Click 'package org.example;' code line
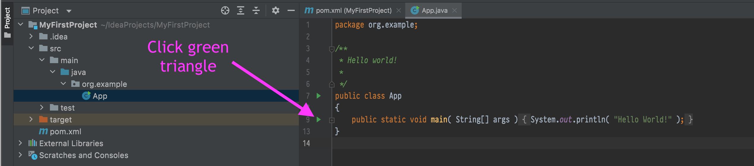Screen dimensions: 754x166 (376, 25)
